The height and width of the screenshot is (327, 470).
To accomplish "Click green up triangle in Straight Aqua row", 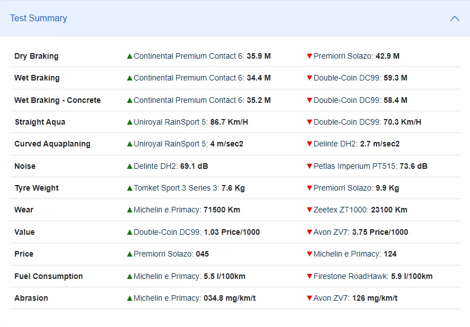I will [130, 122].
